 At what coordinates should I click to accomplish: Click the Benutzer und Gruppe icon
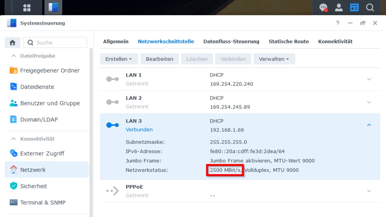pyautogui.click(x=13, y=103)
